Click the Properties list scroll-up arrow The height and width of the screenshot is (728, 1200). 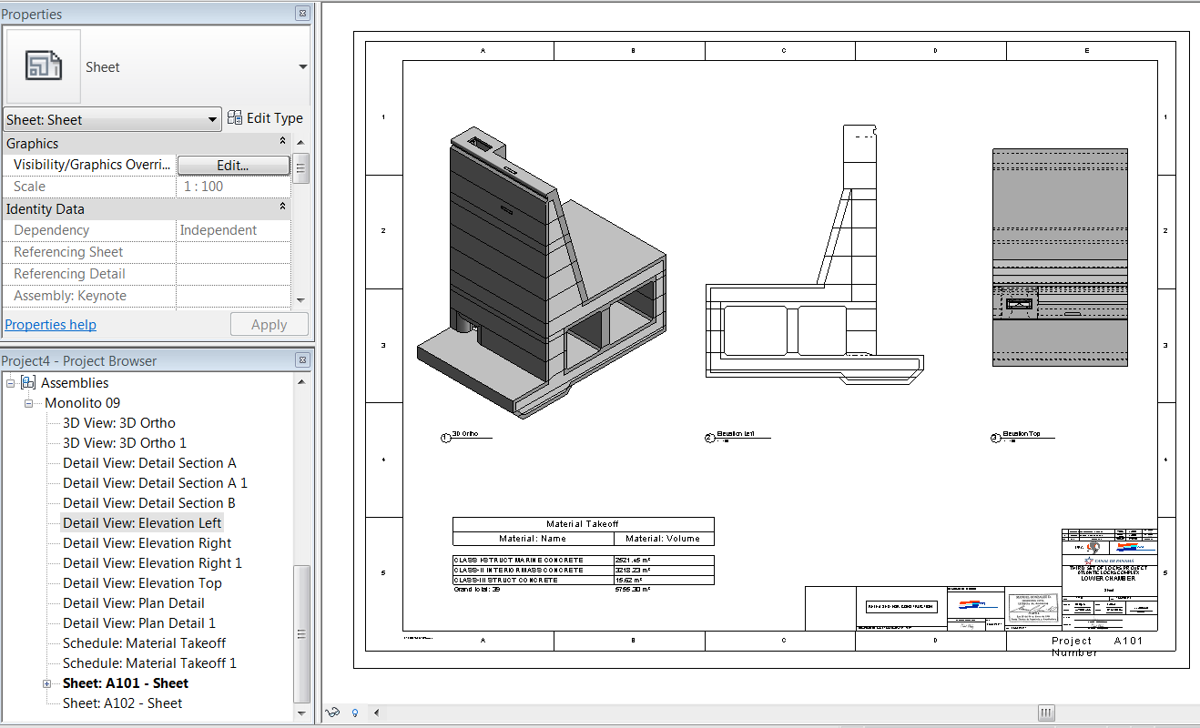point(301,142)
